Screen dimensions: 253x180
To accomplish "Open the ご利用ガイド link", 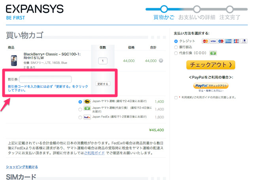I will (94, 153).
